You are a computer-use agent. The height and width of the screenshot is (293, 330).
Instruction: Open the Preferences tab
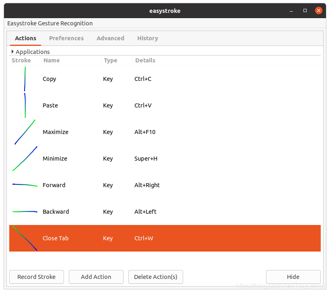66,38
